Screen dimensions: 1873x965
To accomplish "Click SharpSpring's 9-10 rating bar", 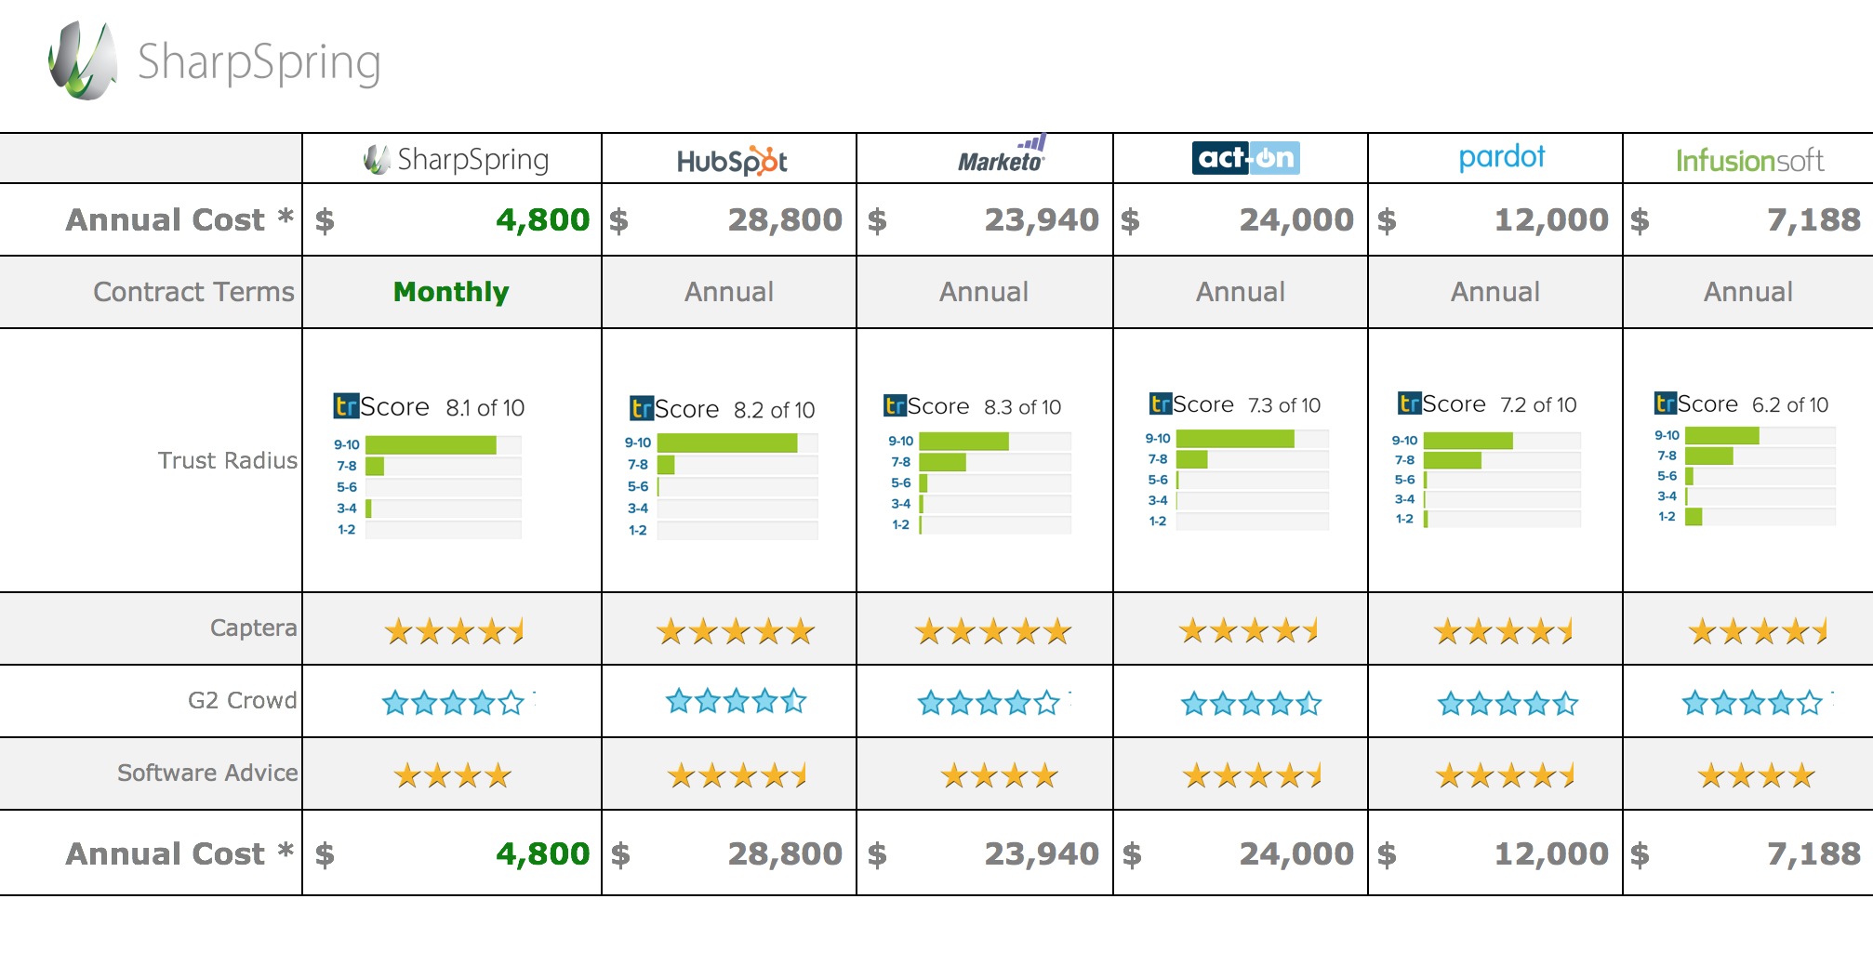I will (x=443, y=445).
